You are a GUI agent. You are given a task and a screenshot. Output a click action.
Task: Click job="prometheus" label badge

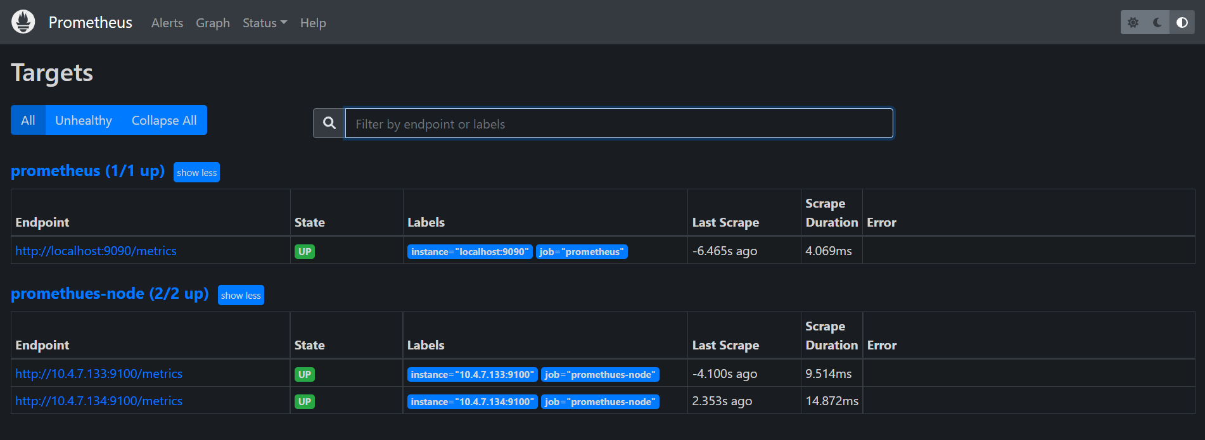(582, 251)
